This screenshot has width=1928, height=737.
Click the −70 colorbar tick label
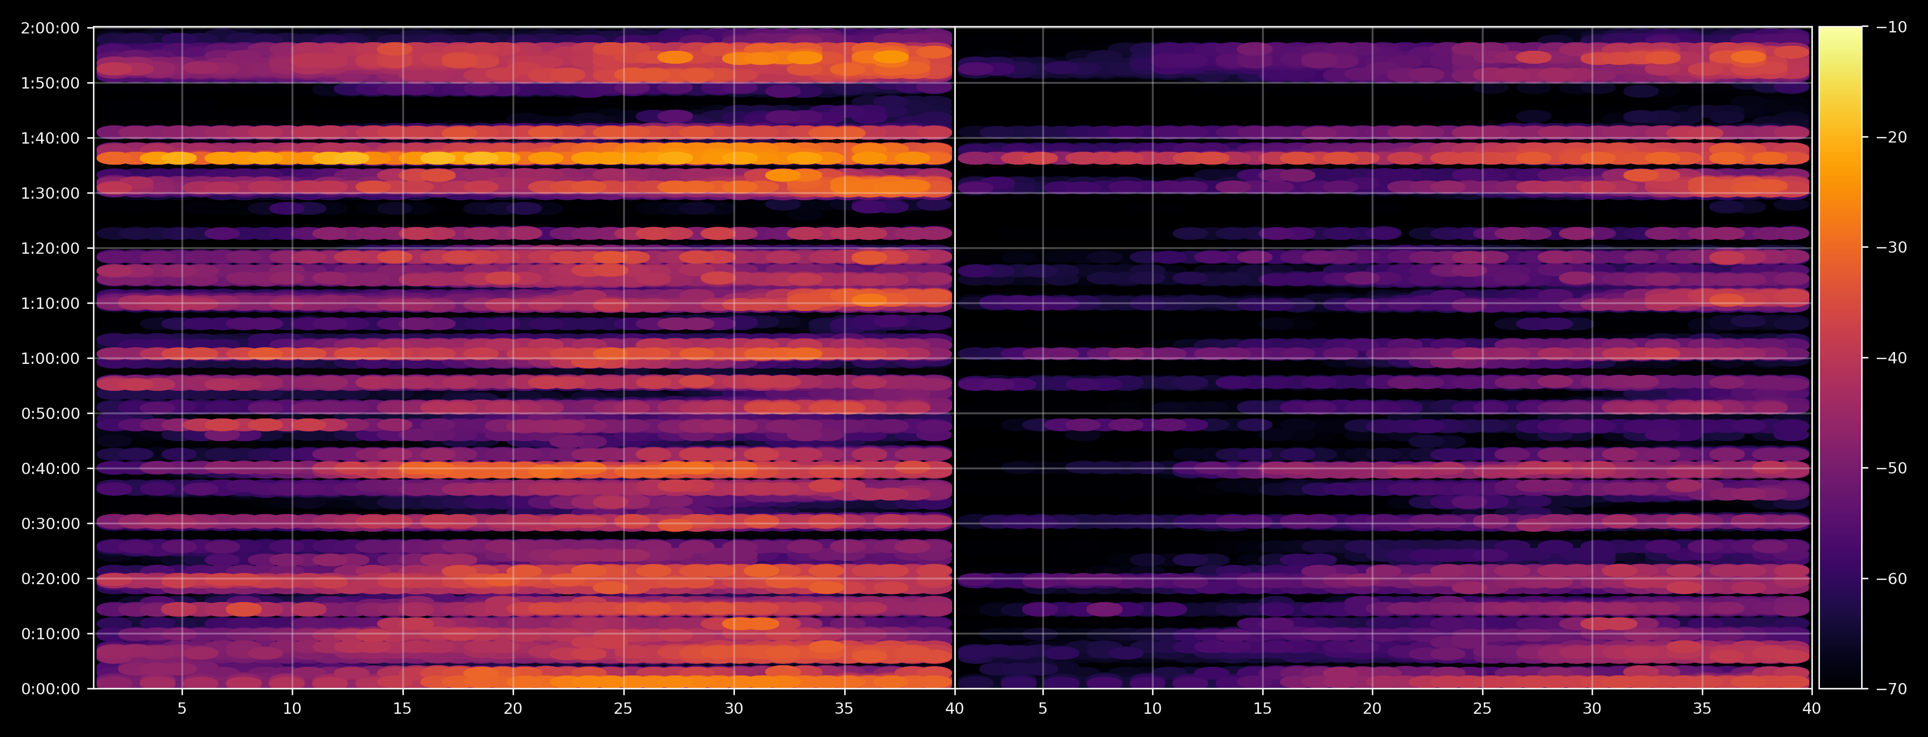pos(1891,689)
